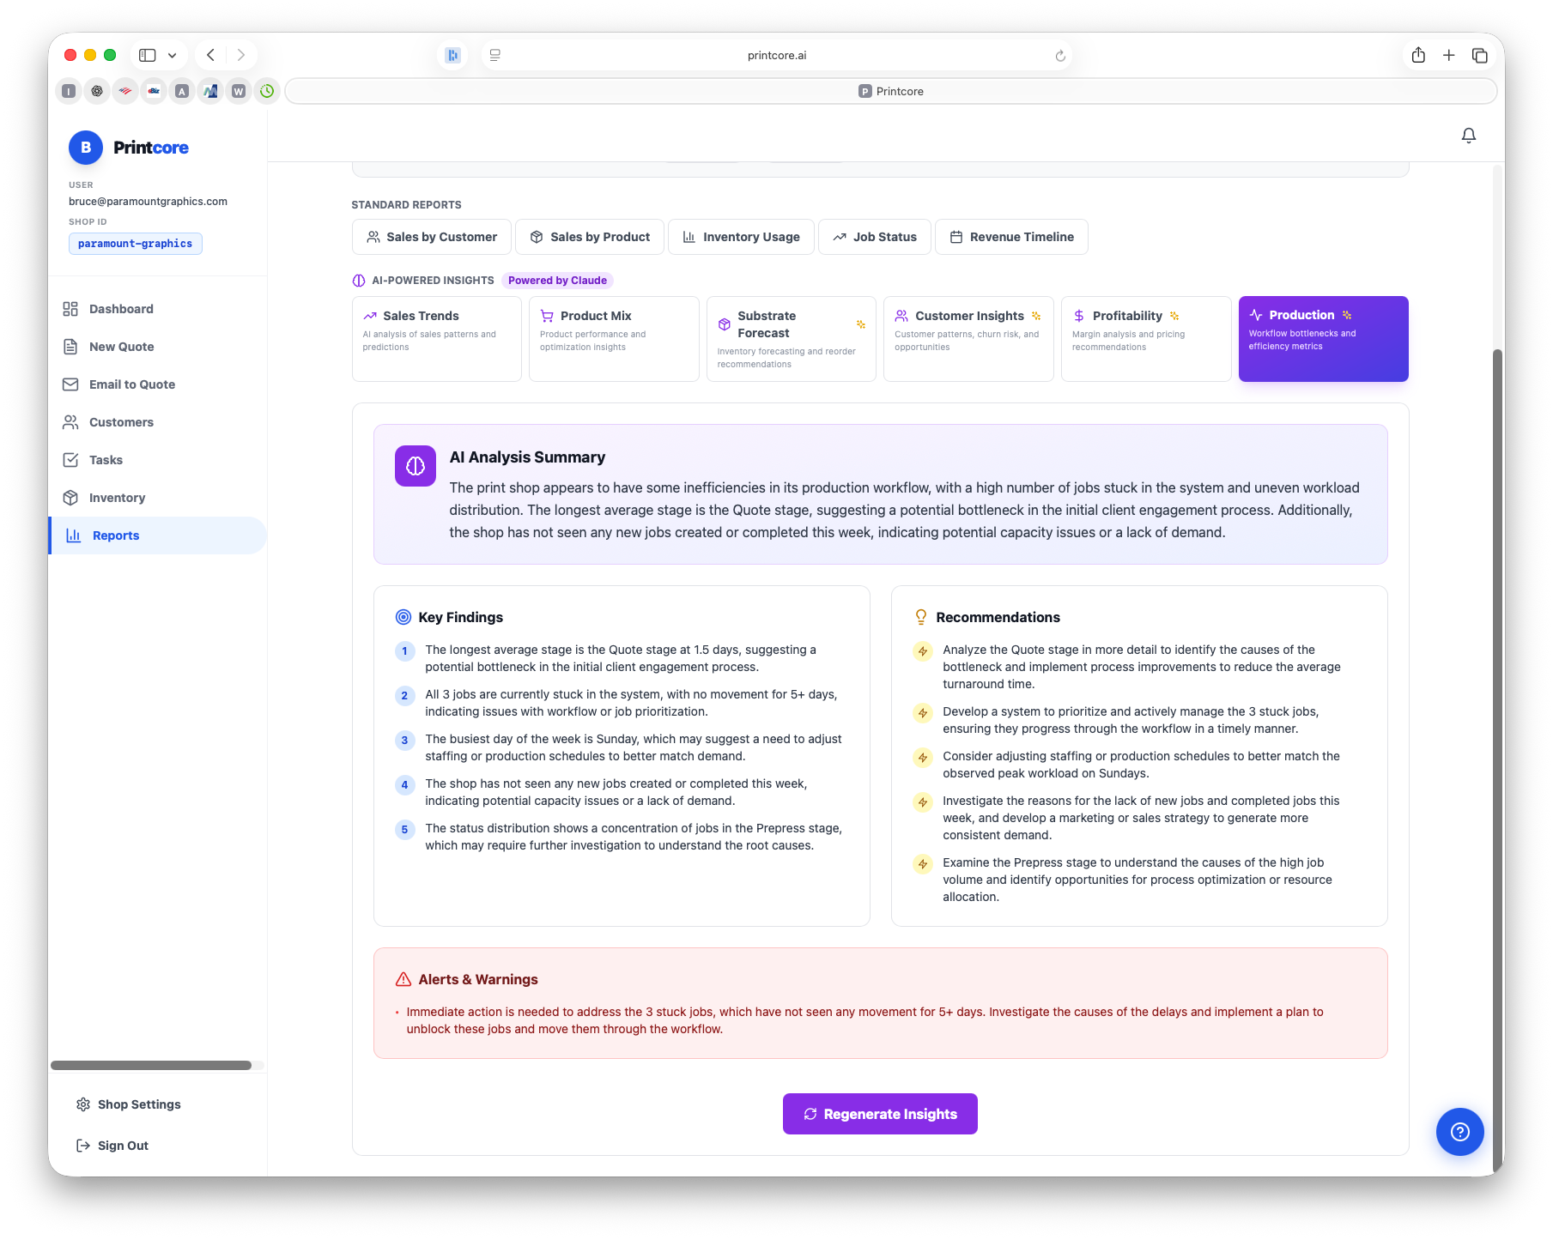The height and width of the screenshot is (1240, 1553).
Task: Click the page reload icon
Action: click(1060, 56)
